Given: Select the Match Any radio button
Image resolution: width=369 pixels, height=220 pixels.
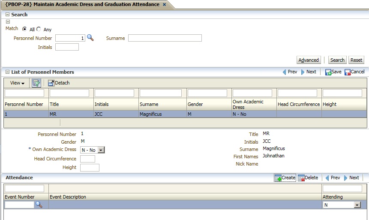Looking at the screenshot, I should point(39,29).
